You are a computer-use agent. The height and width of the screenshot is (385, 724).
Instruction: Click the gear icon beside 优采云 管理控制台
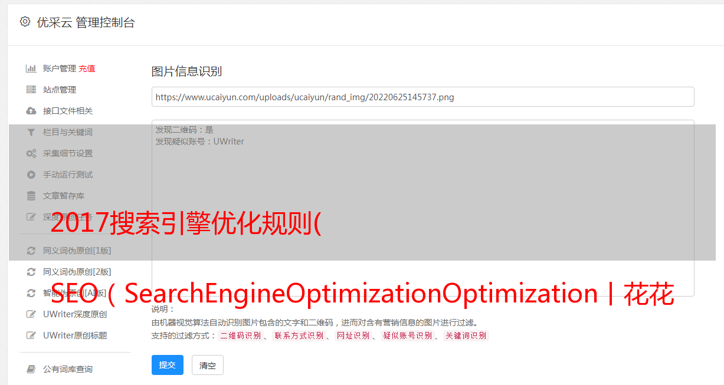[x=25, y=22]
